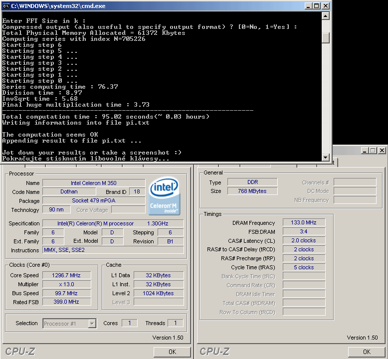Click OK in the right CPU-Z memory window
388x359 pixels.
367,352
